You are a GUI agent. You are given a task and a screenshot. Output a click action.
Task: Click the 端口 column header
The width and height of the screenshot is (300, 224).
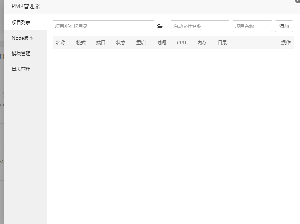tap(101, 43)
